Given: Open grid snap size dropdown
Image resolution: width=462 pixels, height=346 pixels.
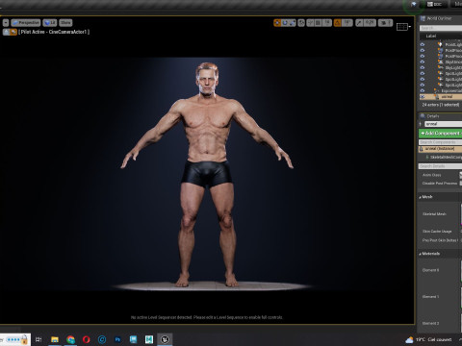Looking at the screenshot, I should coord(327,23).
